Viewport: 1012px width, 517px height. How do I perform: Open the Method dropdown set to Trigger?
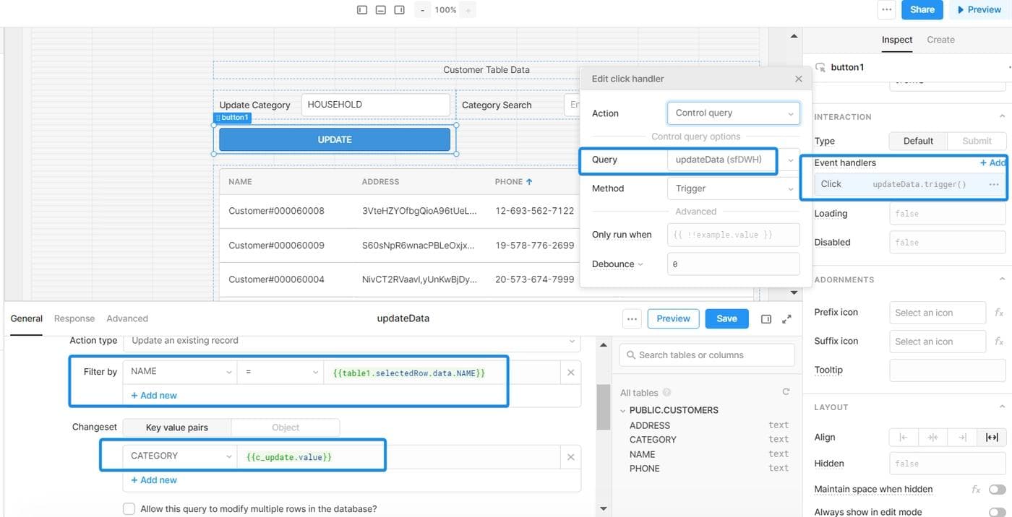pos(733,188)
